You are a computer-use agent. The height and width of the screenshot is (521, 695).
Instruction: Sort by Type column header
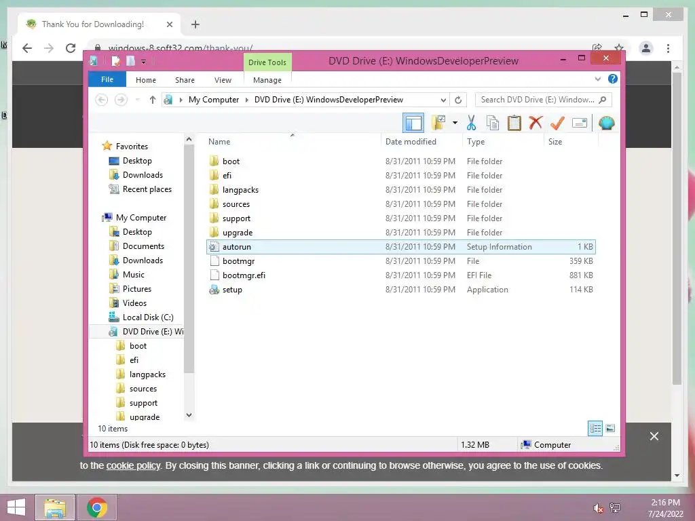(x=476, y=141)
